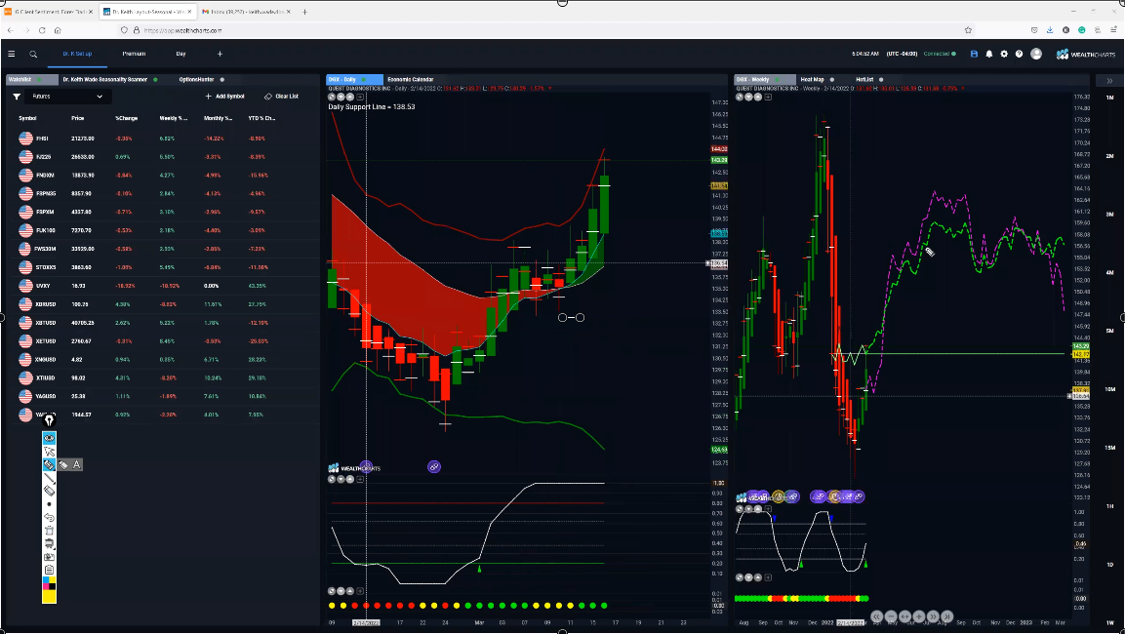Select the XBTUSD row in the watchlist

click(163, 323)
